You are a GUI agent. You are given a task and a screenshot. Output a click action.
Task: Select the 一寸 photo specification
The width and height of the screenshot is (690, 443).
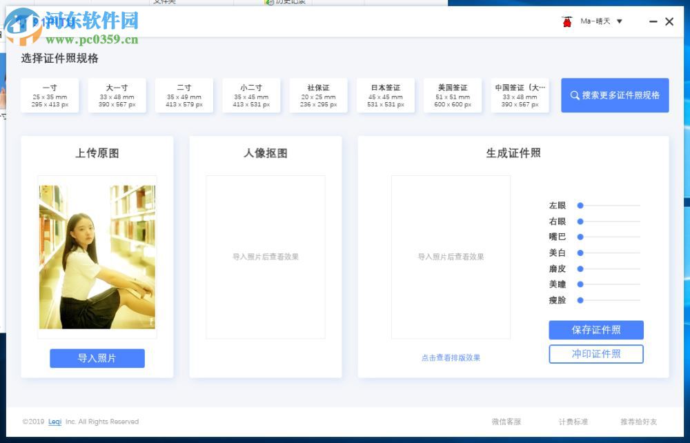click(50, 95)
